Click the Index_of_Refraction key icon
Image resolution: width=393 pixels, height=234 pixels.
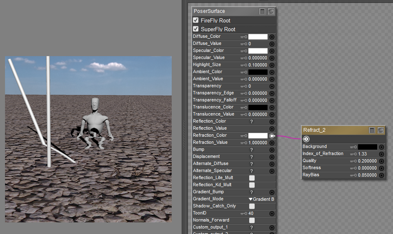(353, 154)
